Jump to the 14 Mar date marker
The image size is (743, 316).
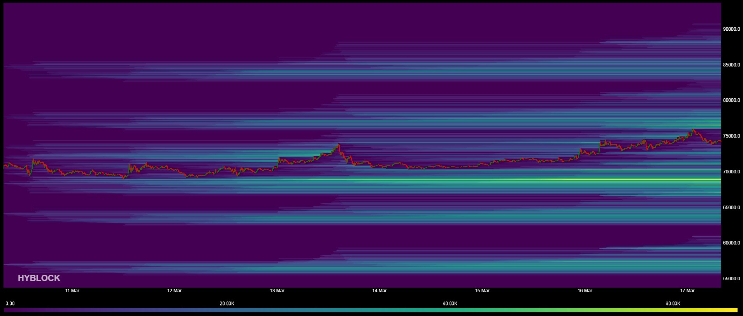coord(379,291)
